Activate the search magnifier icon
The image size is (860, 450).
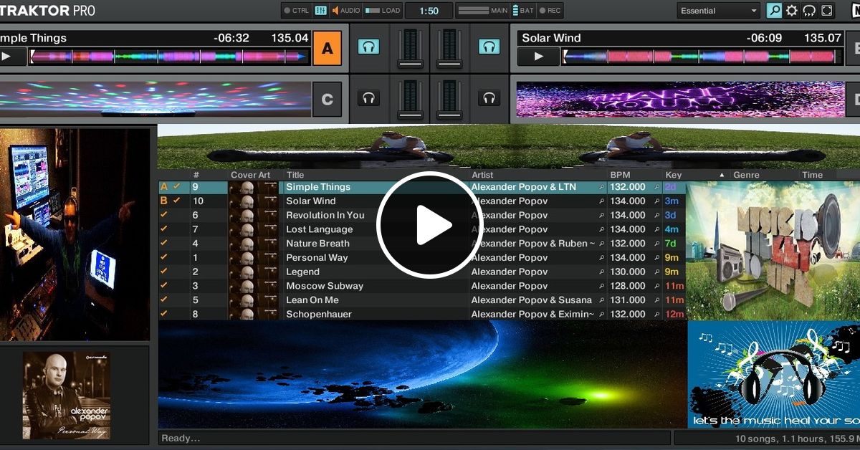775,10
